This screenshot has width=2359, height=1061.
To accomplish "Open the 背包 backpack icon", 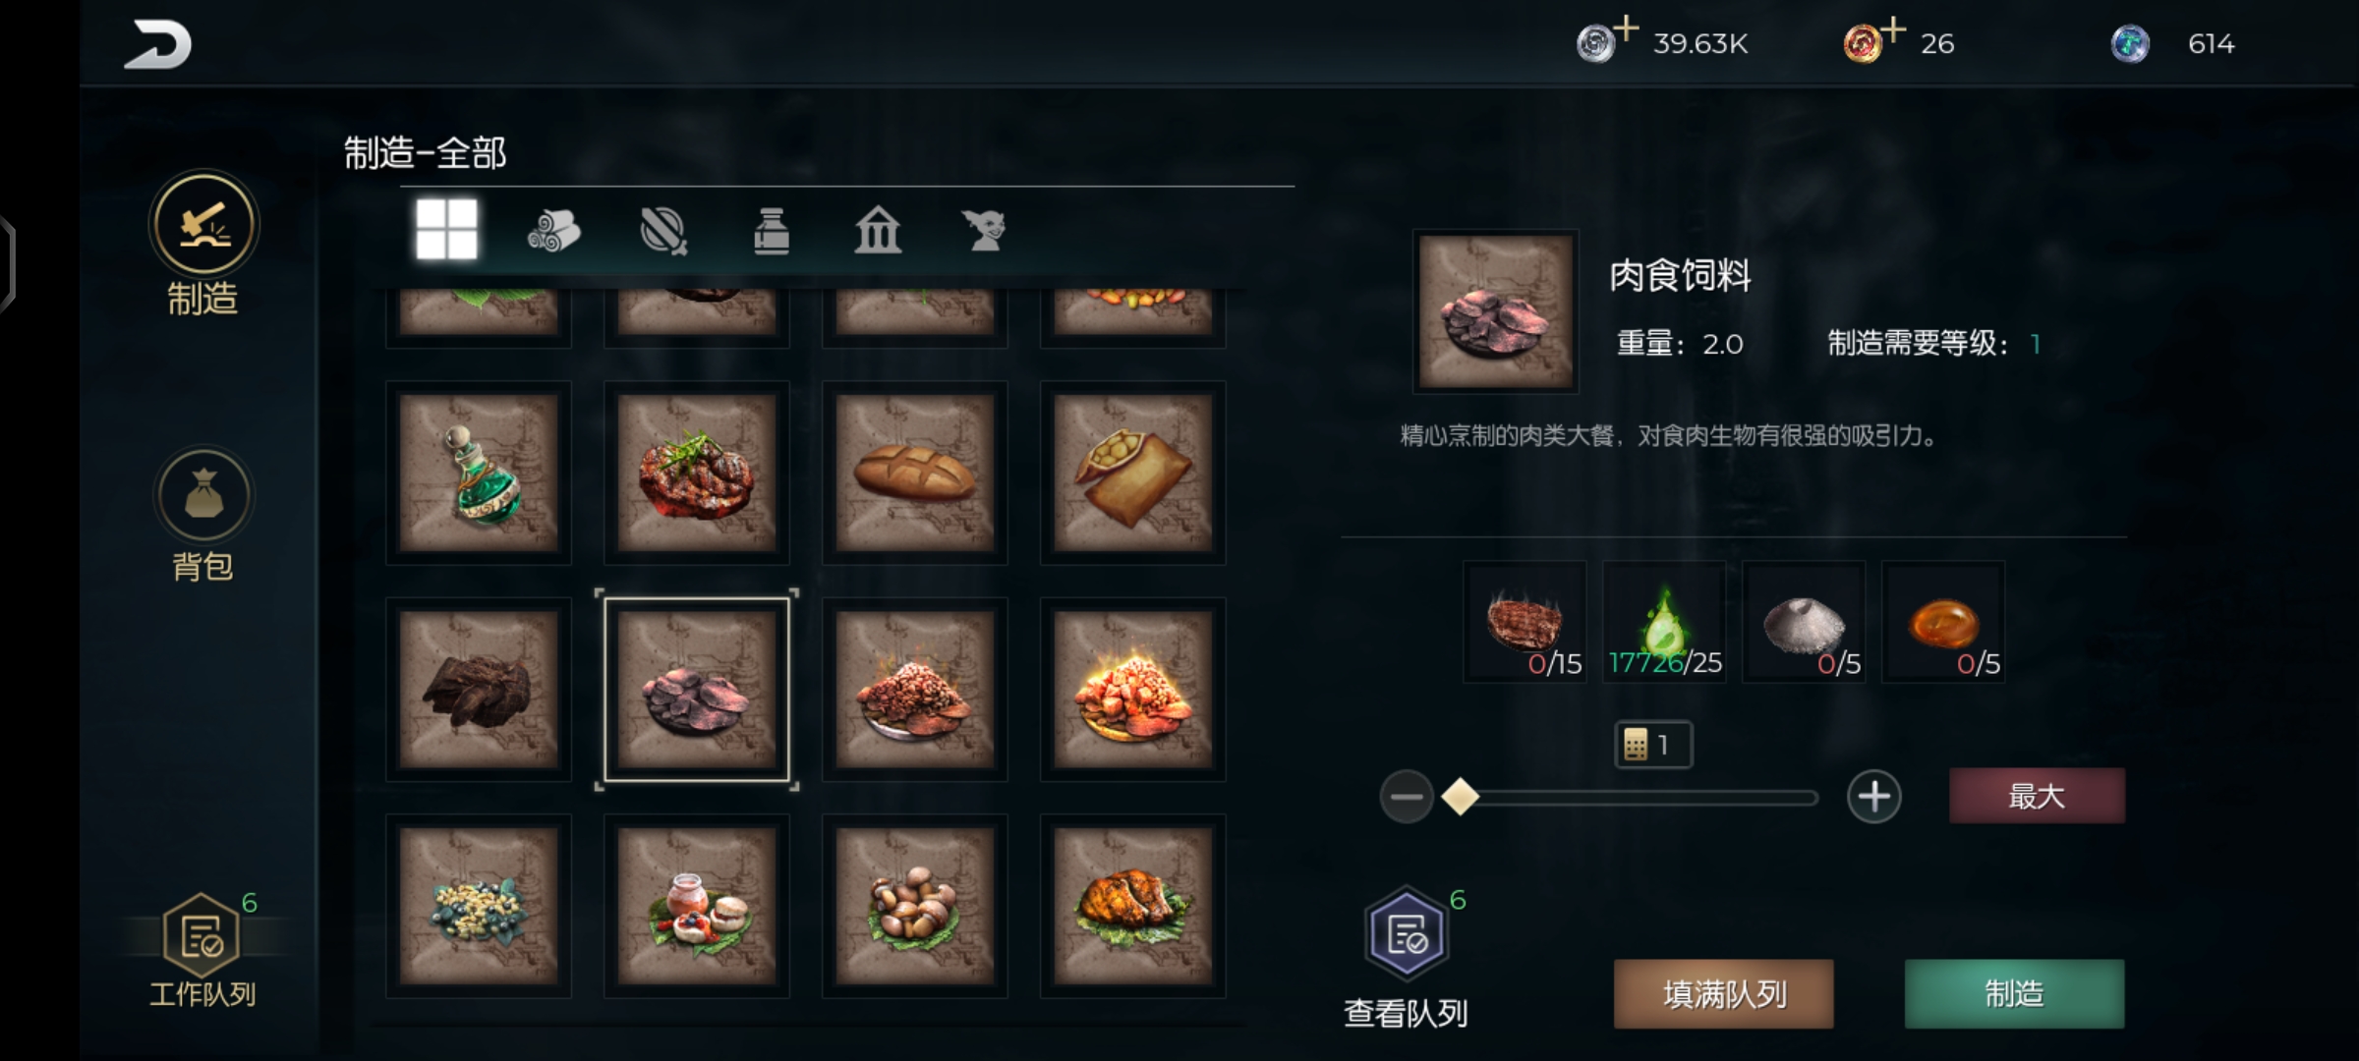I will click(x=203, y=495).
